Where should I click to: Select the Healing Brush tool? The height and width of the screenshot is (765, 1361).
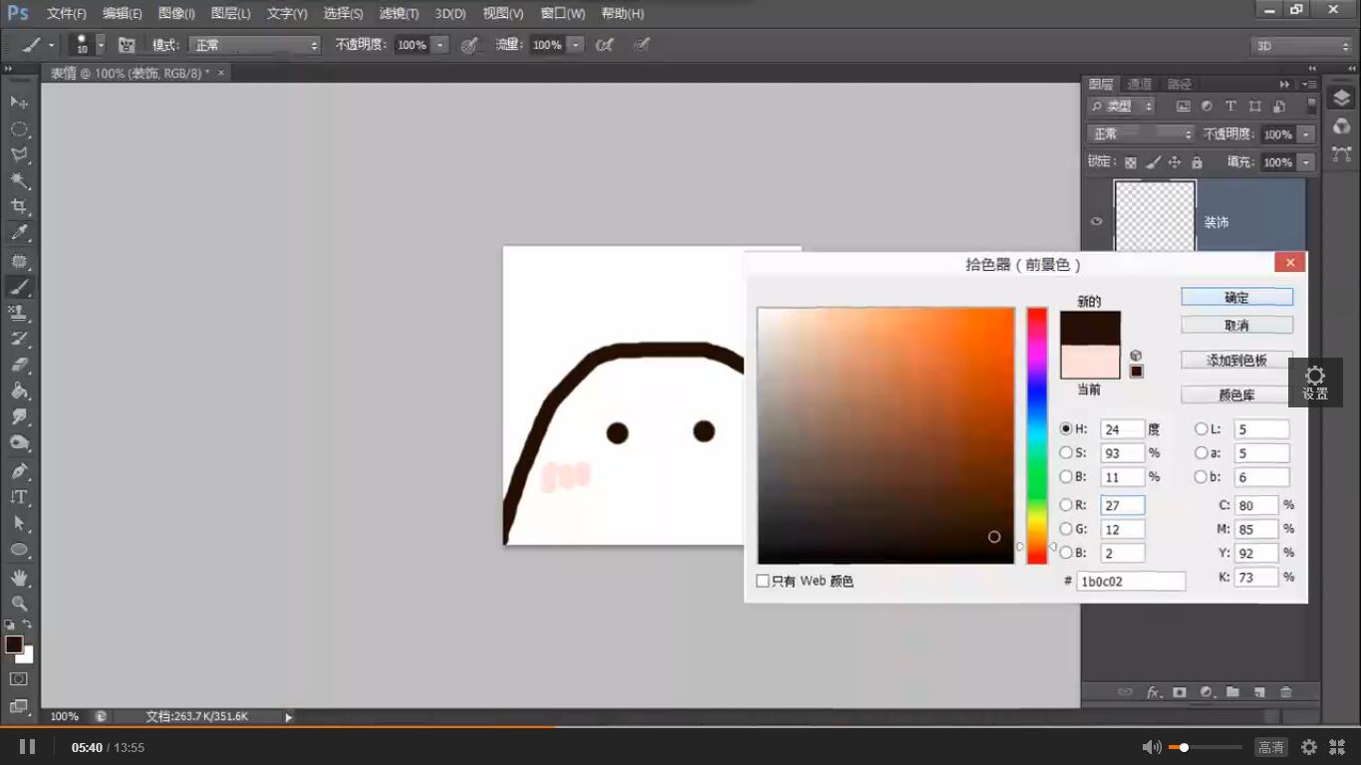pos(19,261)
